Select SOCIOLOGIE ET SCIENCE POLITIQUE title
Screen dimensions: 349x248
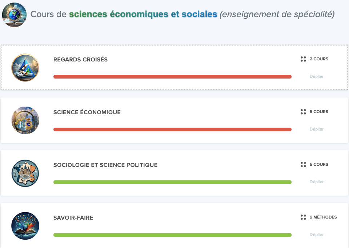coord(105,165)
